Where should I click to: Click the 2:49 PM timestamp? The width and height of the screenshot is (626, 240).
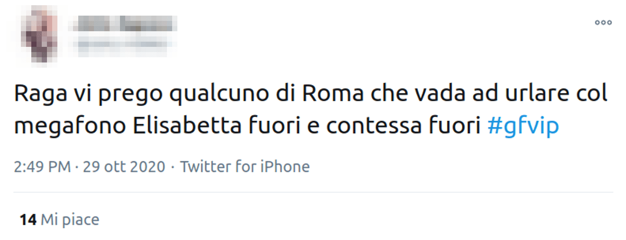pos(42,167)
